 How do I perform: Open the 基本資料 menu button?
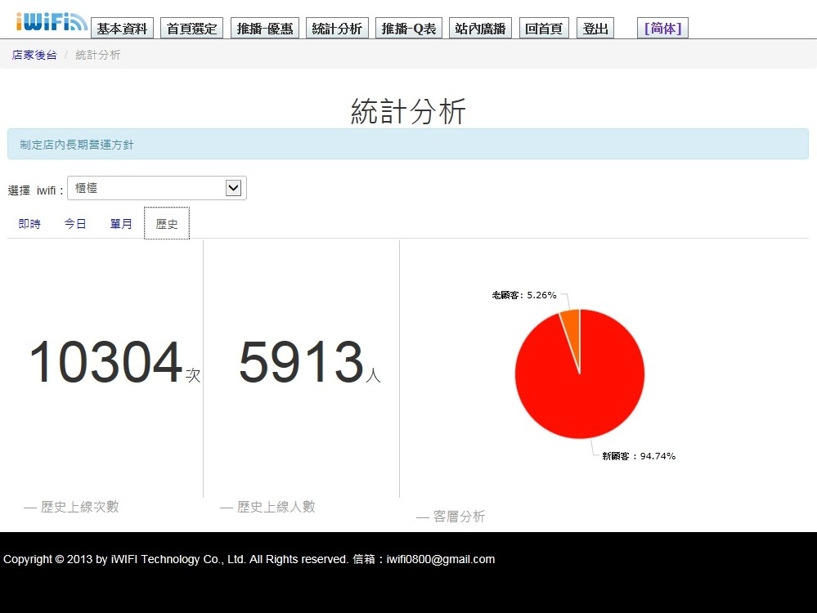[122, 28]
